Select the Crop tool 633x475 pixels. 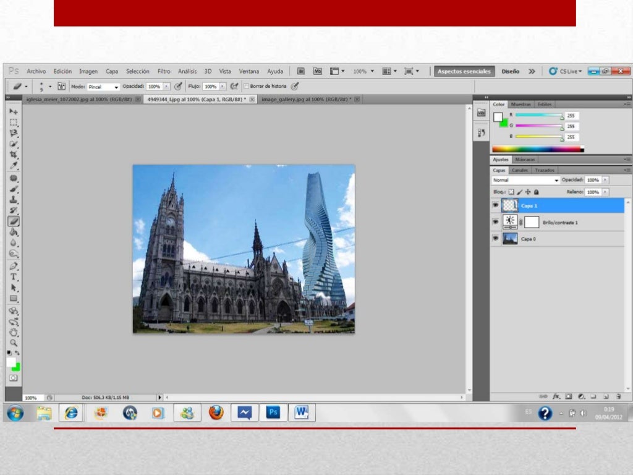point(14,155)
